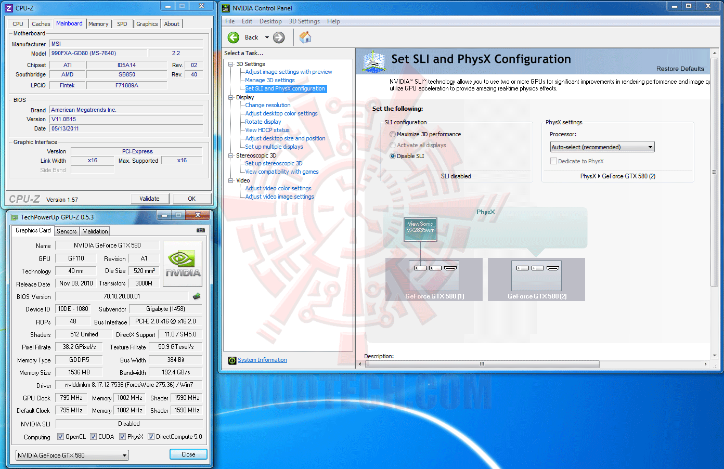Screen dimensions: 724x469
Task: Toggle the DirectCompute 5.0 checkbox
Action: (151, 437)
